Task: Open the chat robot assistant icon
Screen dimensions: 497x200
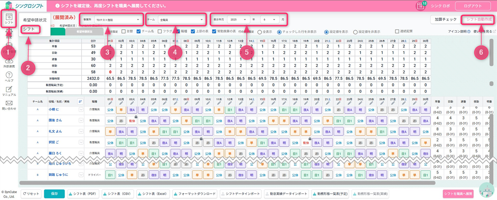Action: tap(486, 190)
